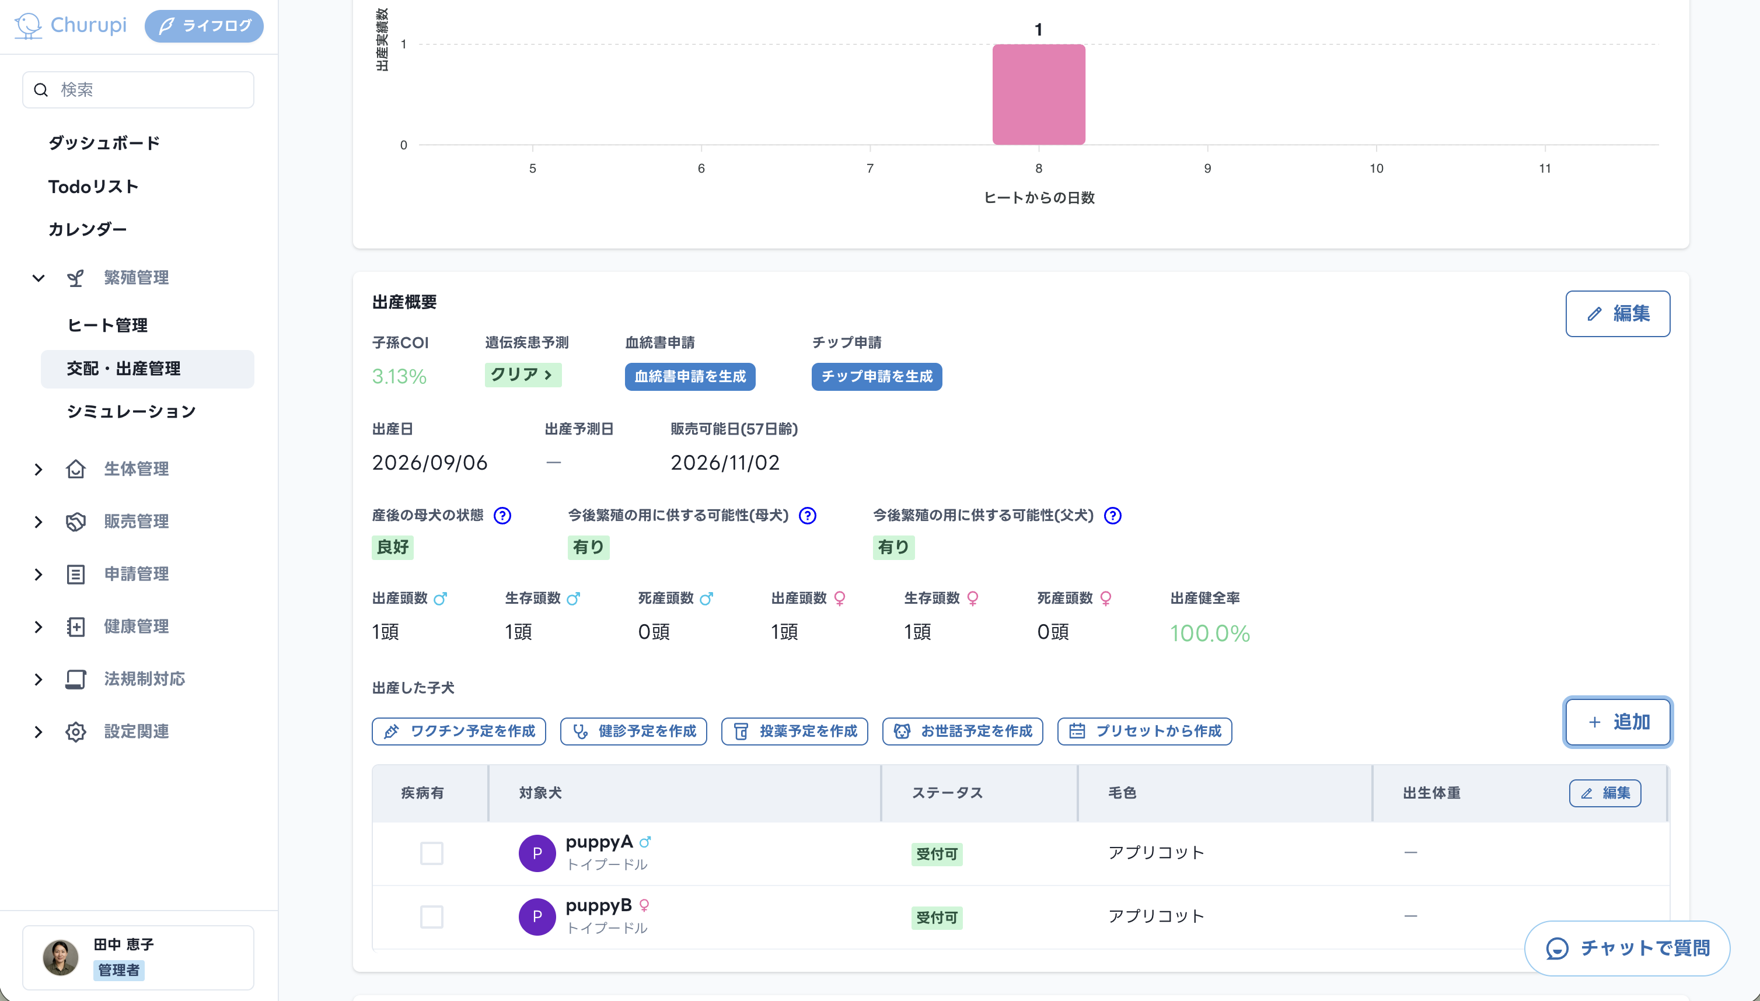The height and width of the screenshot is (1001, 1760).
Task: Go to ヒート管理 page
Action: (x=107, y=325)
